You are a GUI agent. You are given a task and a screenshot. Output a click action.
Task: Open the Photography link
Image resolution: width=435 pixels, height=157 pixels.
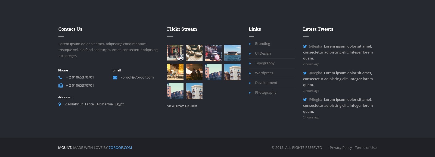(266, 93)
